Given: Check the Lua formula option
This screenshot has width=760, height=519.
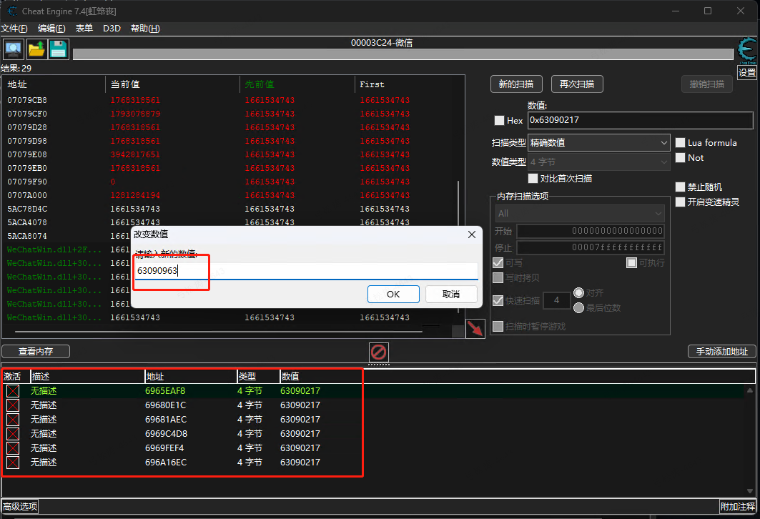Looking at the screenshot, I should click(680, 142).
